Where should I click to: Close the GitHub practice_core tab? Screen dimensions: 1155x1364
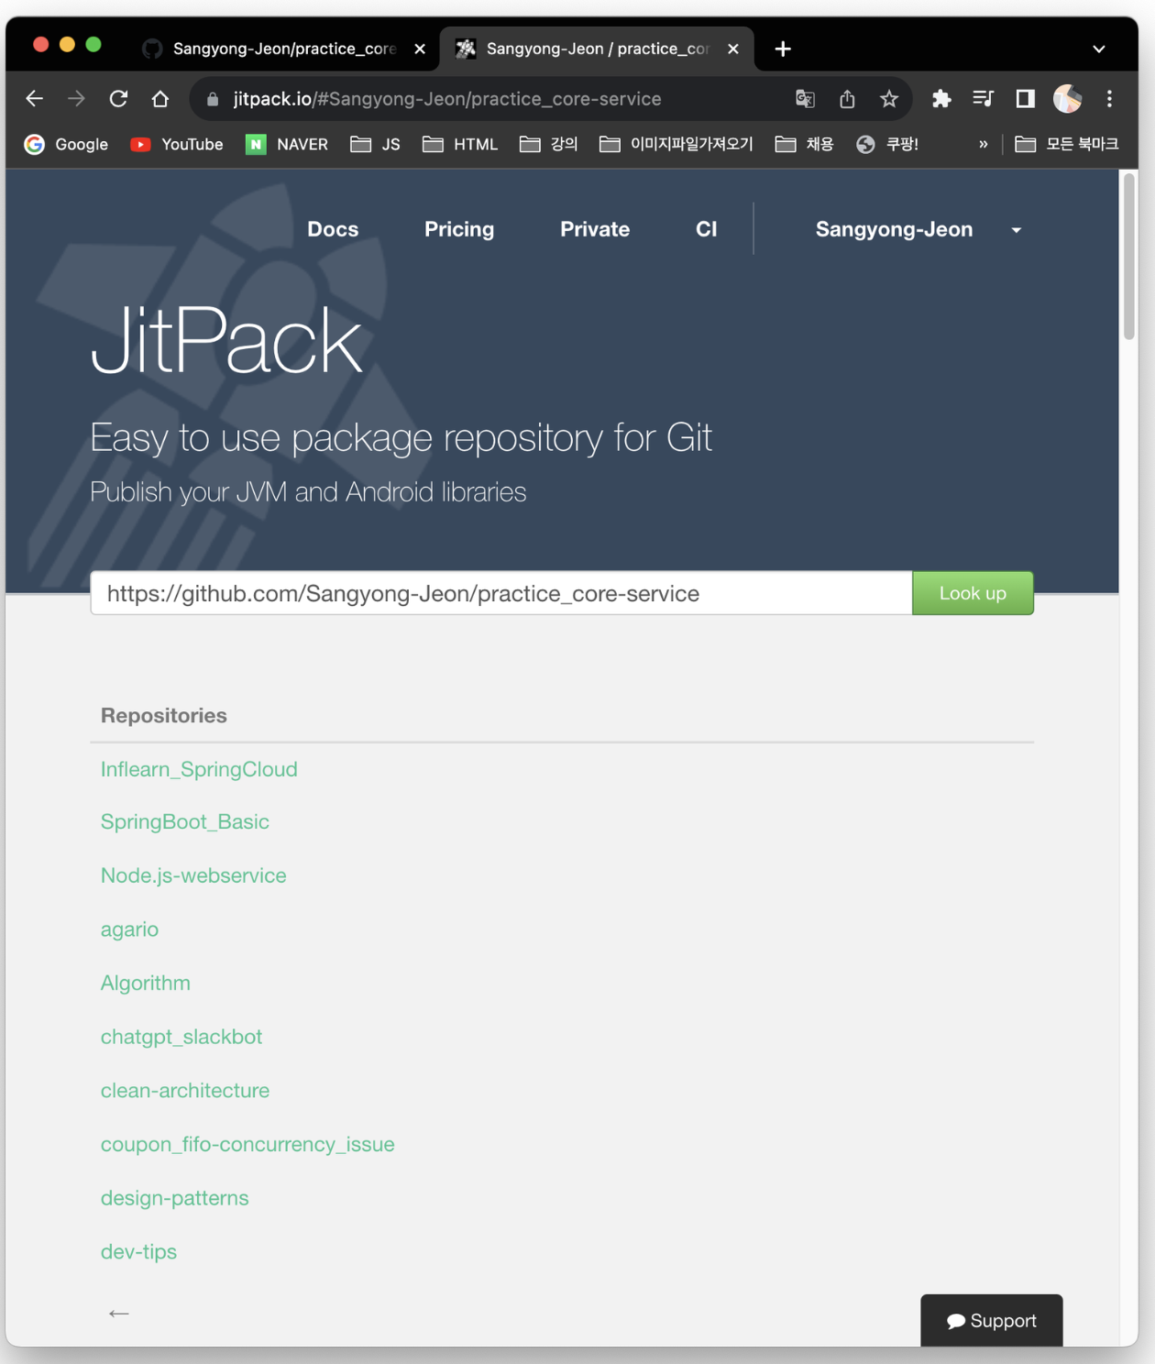tap(420, 49)
